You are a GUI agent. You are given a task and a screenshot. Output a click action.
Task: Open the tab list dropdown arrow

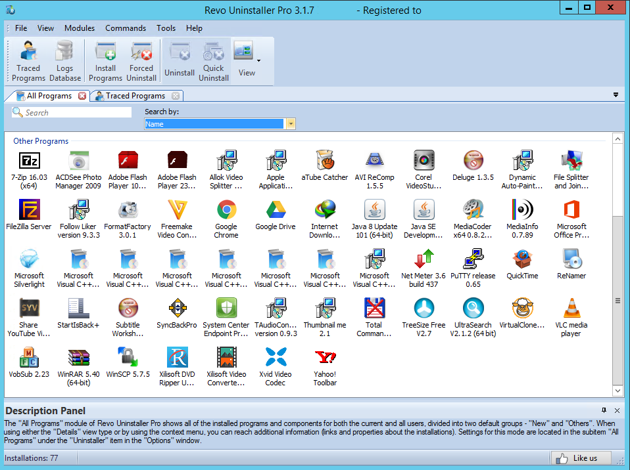tap(616, 95)
